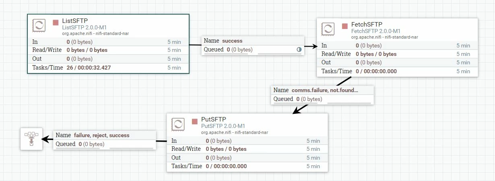Click the FetchSFTP Tasks/Time row
495x181 pixels.
397,71
